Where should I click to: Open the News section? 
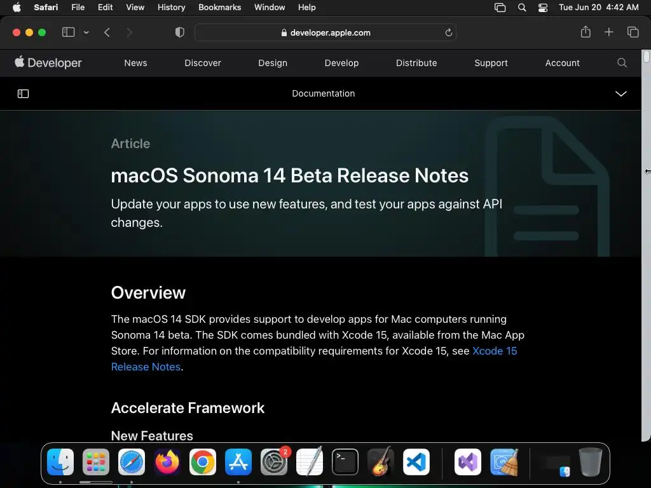[136, 63]
